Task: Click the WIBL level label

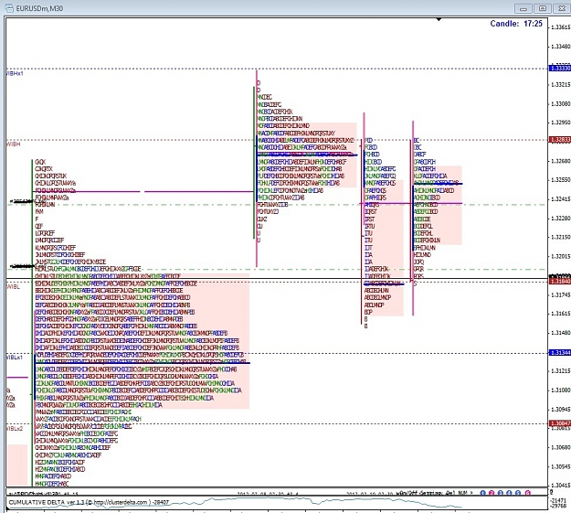Action: click(13, 286)
